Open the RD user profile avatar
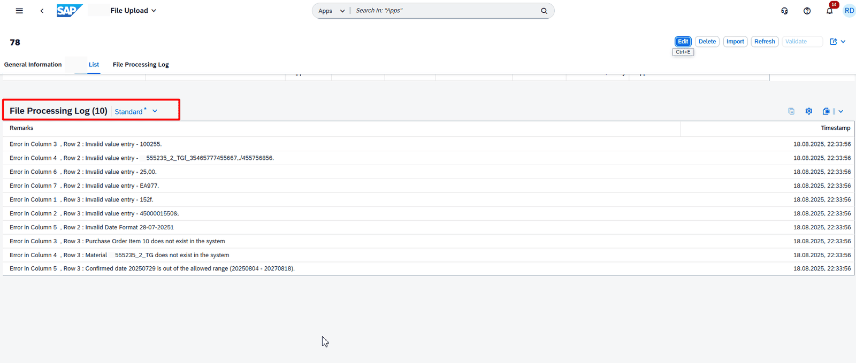 849,11
